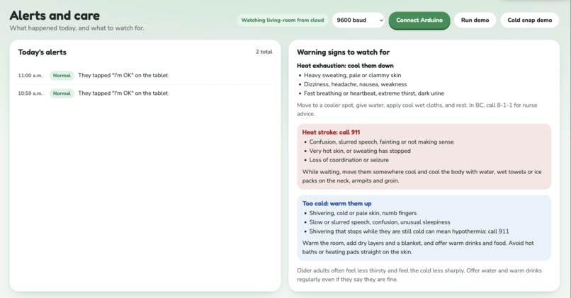Click Dizziness, headache, nausea, weakness bullet
The image size is (571, 298).
point(356,84)
